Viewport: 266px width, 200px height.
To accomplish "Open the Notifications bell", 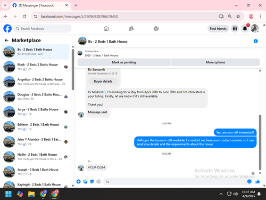I will tap(245, 28).
